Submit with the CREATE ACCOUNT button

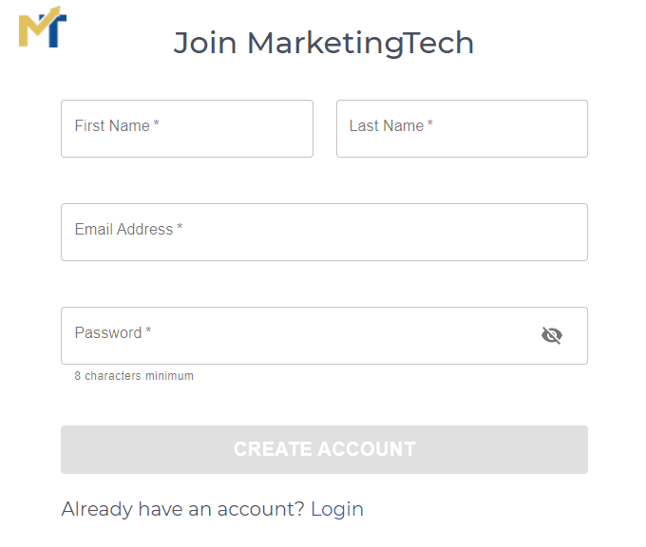[x=324, y=449]
